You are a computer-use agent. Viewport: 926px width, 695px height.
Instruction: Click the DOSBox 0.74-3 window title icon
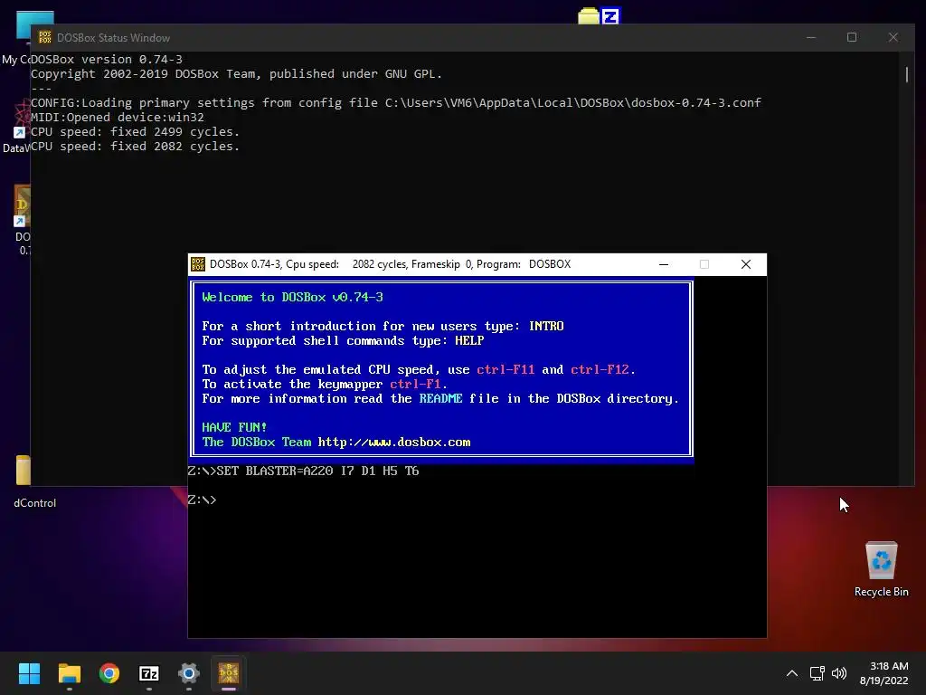pos(198,264)
